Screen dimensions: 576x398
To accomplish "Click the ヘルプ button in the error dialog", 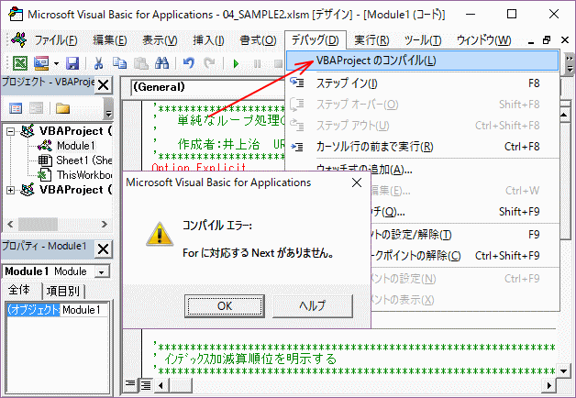I will [313, 306].
